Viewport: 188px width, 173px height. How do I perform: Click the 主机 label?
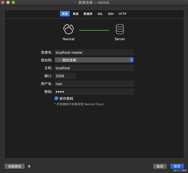(x=48, y=68)
